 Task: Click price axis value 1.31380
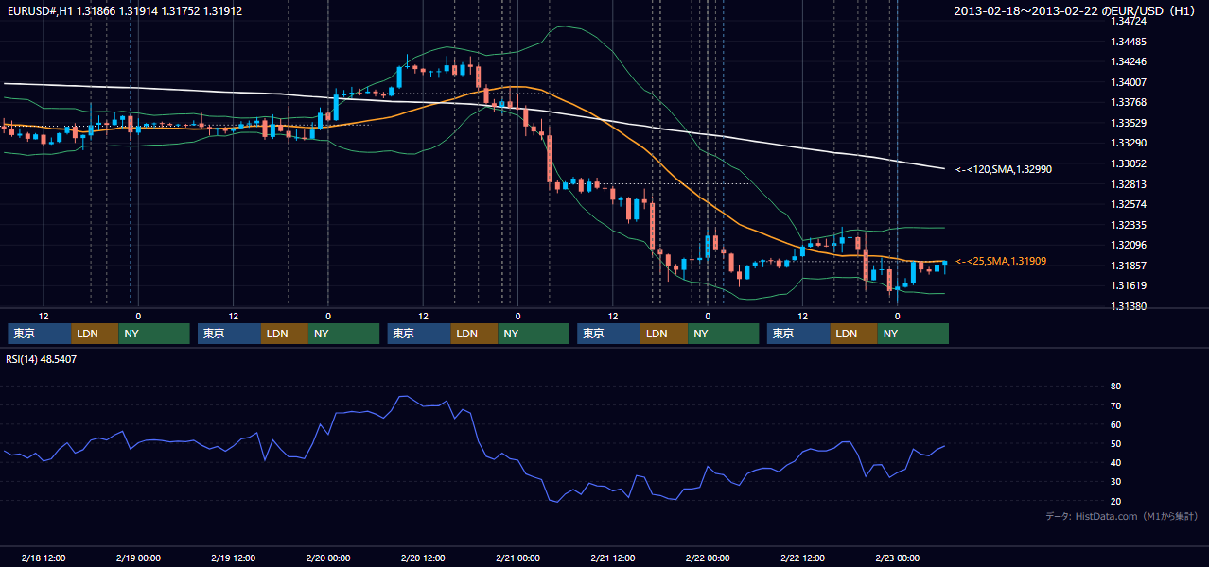click(1130, 306)
